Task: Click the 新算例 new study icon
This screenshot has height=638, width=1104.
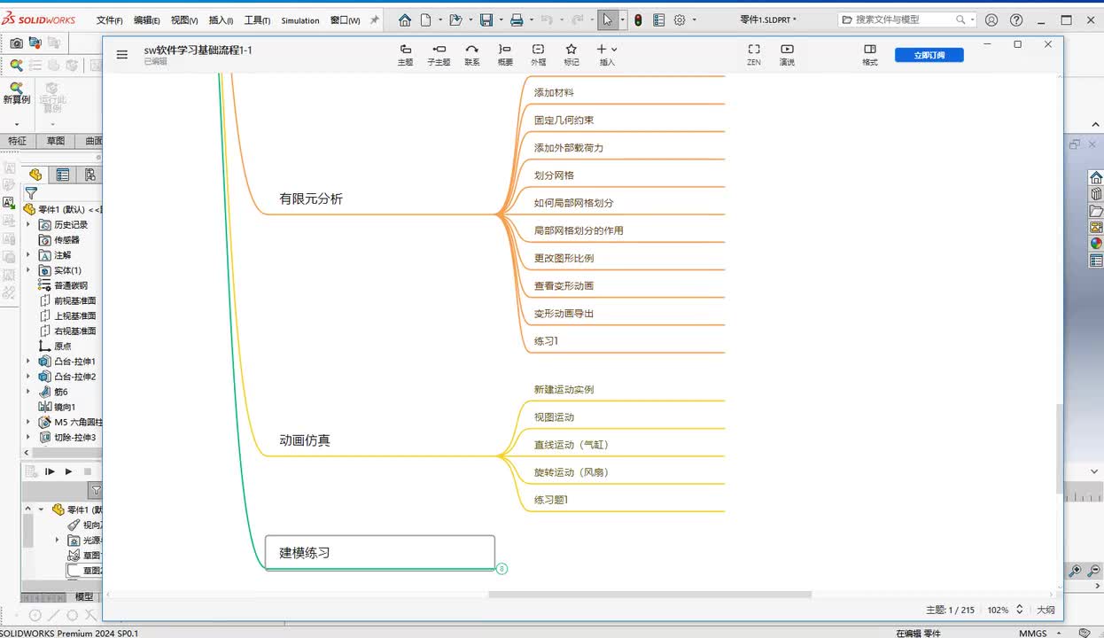Action: coord(16,93)
